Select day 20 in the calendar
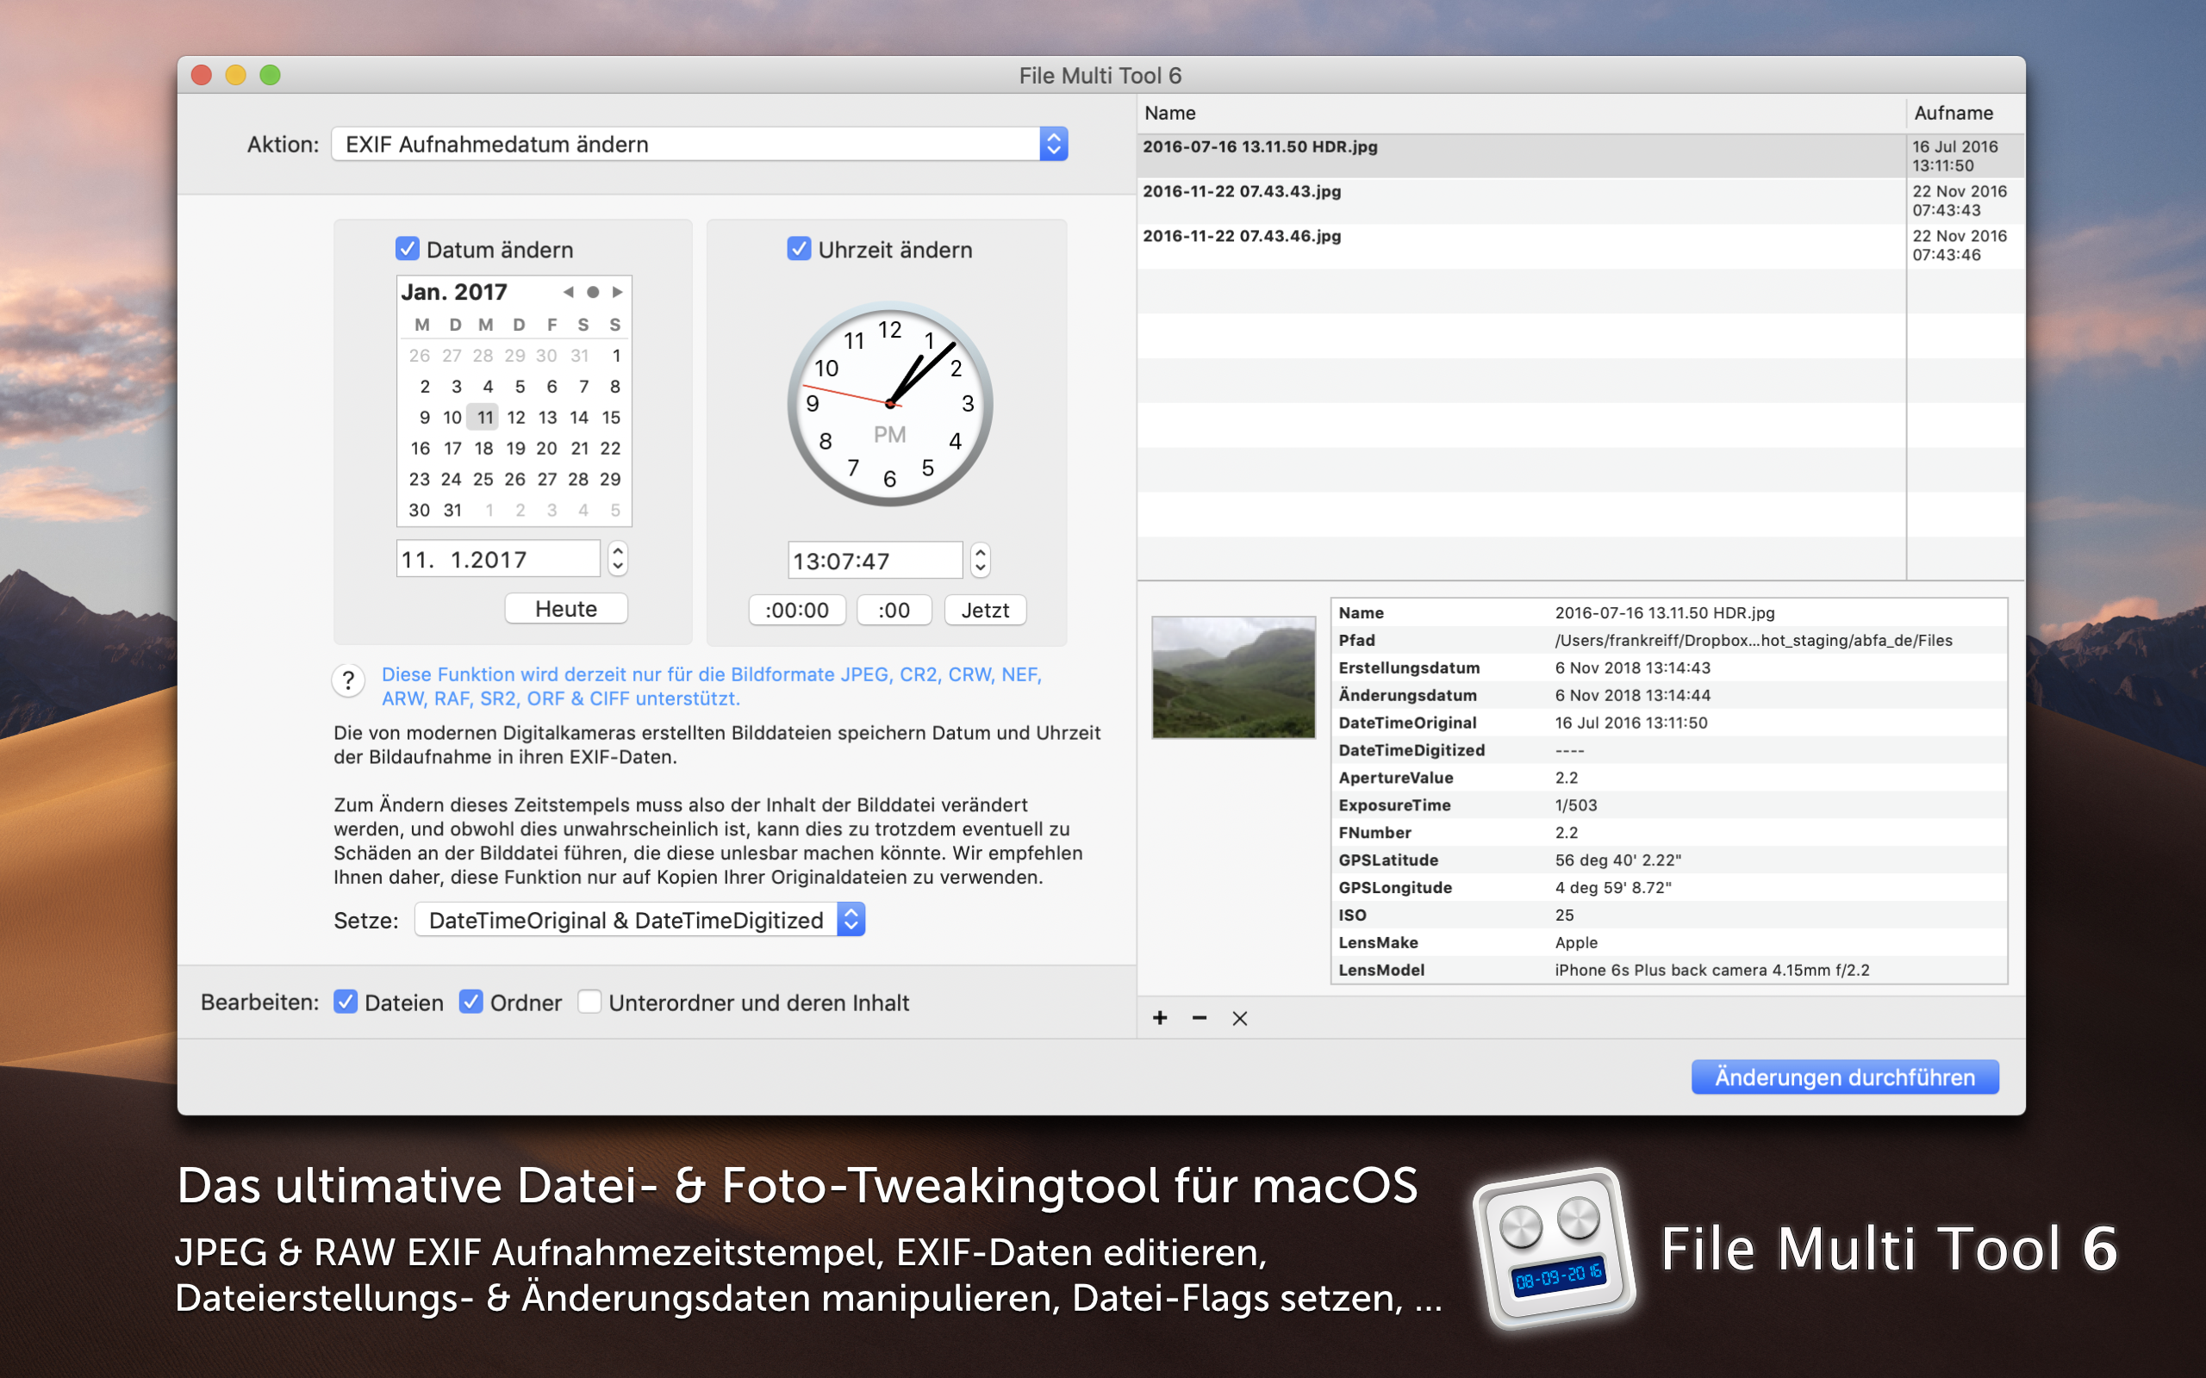 547,449
